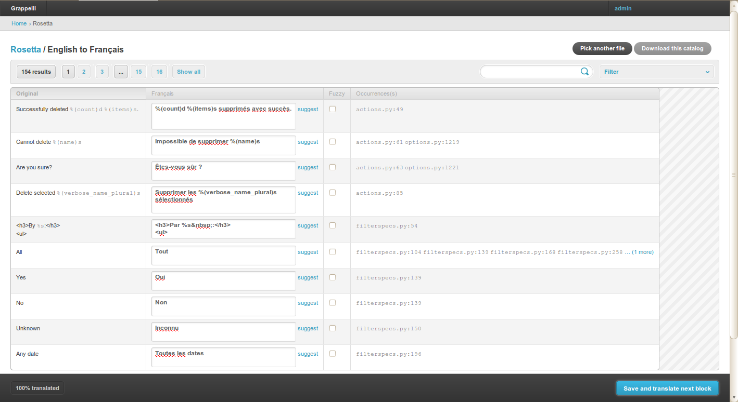Toggle Fuzzy checkbox for Yes row
This screenshot has height=402, width=738.
[x=333, y=277]
